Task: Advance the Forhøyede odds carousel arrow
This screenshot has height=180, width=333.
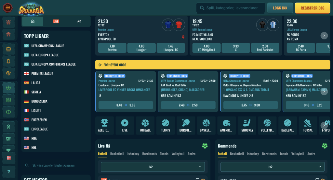Action: tap(324, 91)
